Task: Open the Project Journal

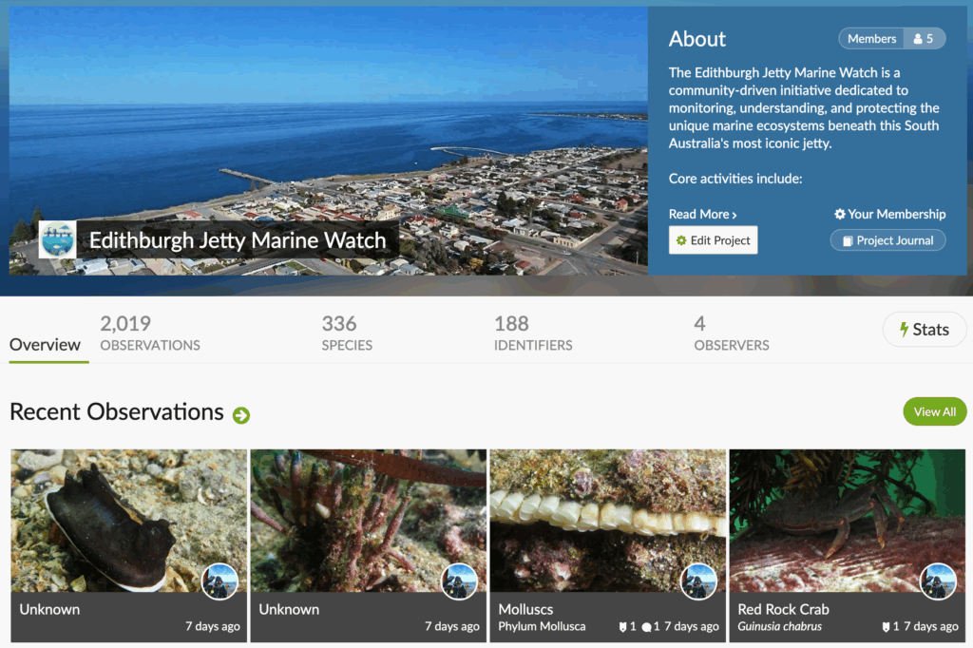Action: click(x=887, y=240)
